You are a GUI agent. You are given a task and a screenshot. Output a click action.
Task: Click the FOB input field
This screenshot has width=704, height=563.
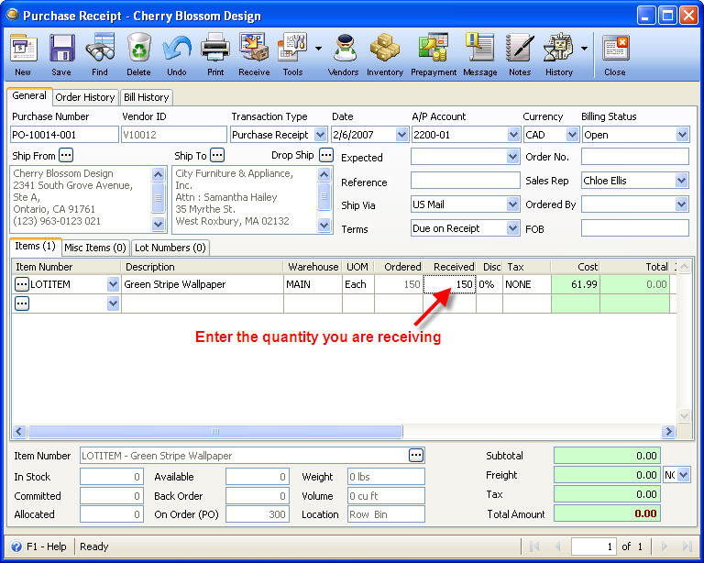point(635,228)
